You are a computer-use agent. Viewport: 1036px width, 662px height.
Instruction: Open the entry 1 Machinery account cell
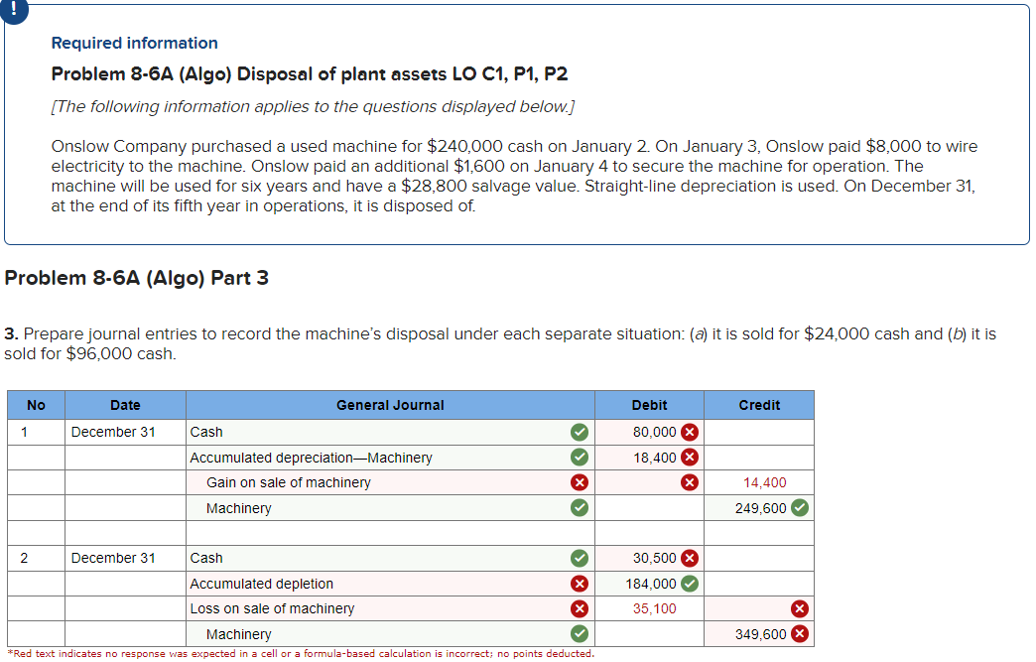390,508
